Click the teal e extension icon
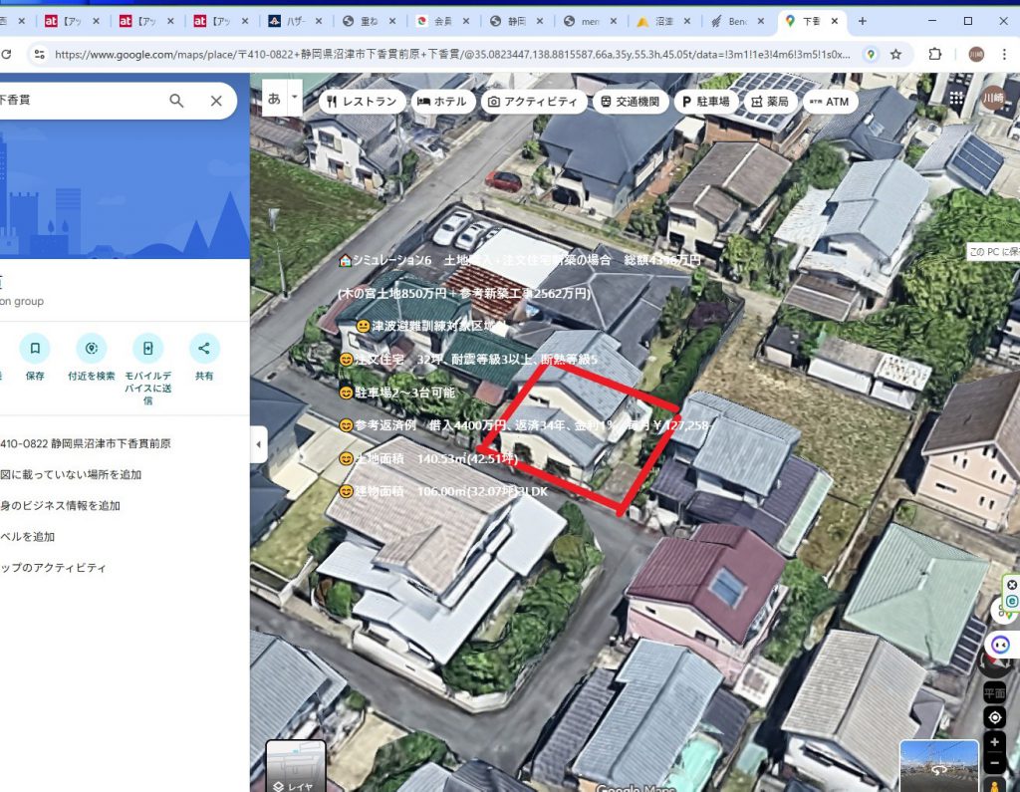Image resolution: width=1020 pixels, height=792 pixels. pos(1012,603)
